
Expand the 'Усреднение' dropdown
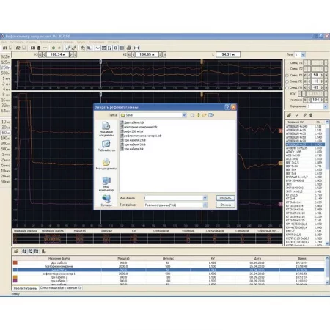click(x=326, y=106)
